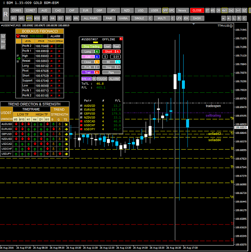Click the ALARM header in Fibonacci panel
This screenshot has width=251, height=252.
(x=55, y=36)
